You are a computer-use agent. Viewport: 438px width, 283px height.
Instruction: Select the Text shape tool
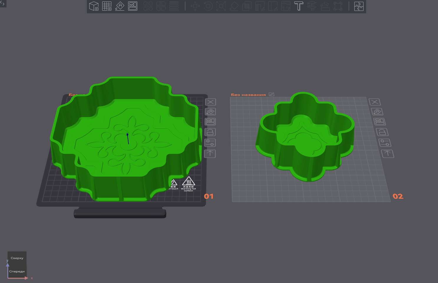pyautogui.click(x=299, y=6)
